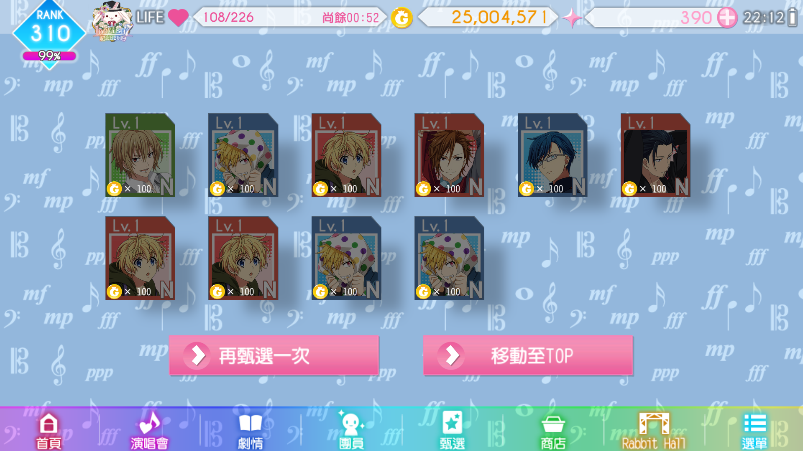Open the 首頁 home icon
This screenshot has width=803, height=451.
pyautogui.click(x=49, y=431)
